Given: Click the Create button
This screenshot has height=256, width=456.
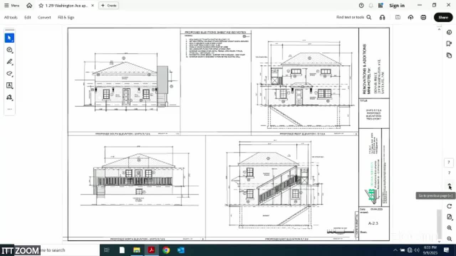Looking at the screenshot, I should click(109, 6).
